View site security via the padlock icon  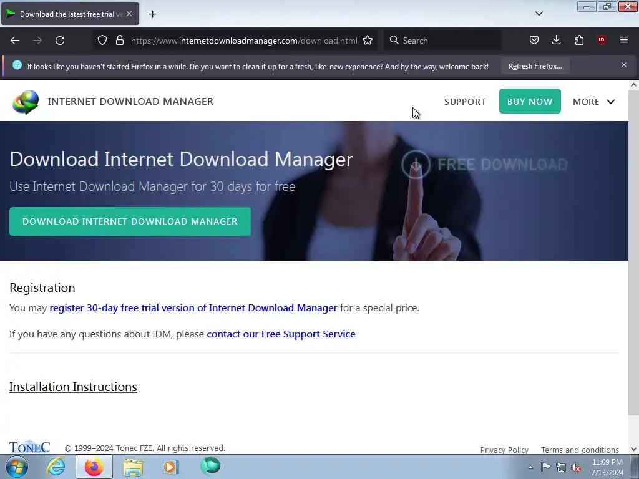coord(119,41)
